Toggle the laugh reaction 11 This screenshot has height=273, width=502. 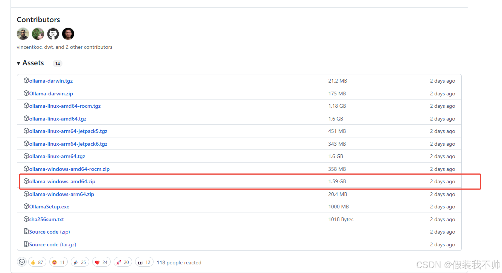point(58,262)
